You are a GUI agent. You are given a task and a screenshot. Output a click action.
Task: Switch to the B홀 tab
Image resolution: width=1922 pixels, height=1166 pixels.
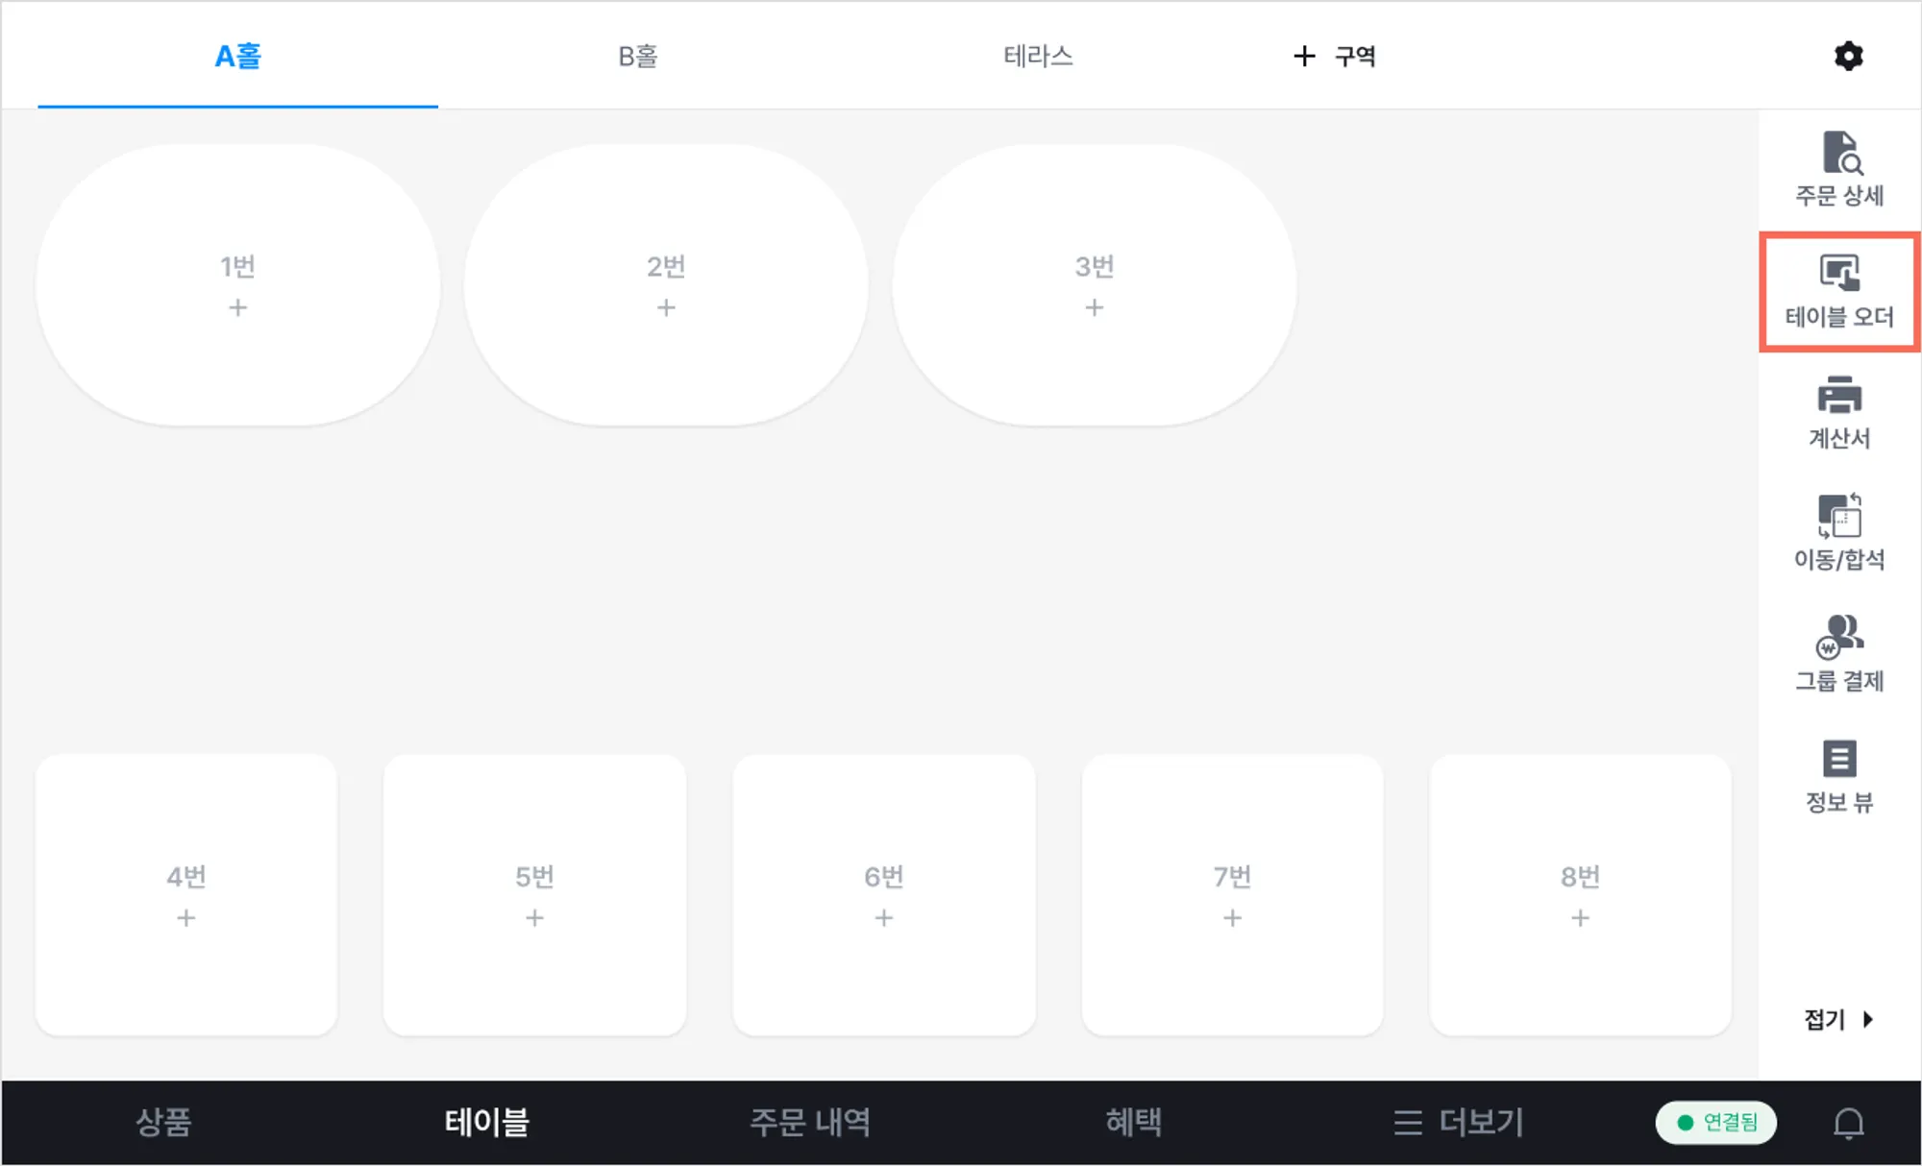(637, 56)
